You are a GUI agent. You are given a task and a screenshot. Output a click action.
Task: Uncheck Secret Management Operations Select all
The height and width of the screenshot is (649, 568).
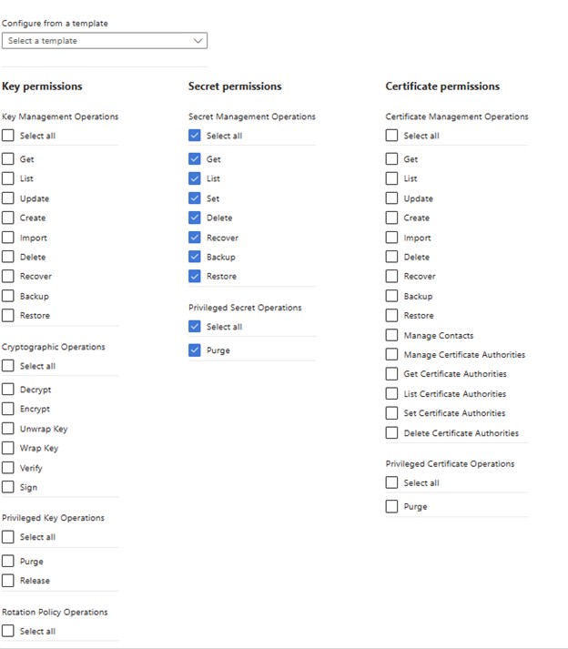coord(195,136)
